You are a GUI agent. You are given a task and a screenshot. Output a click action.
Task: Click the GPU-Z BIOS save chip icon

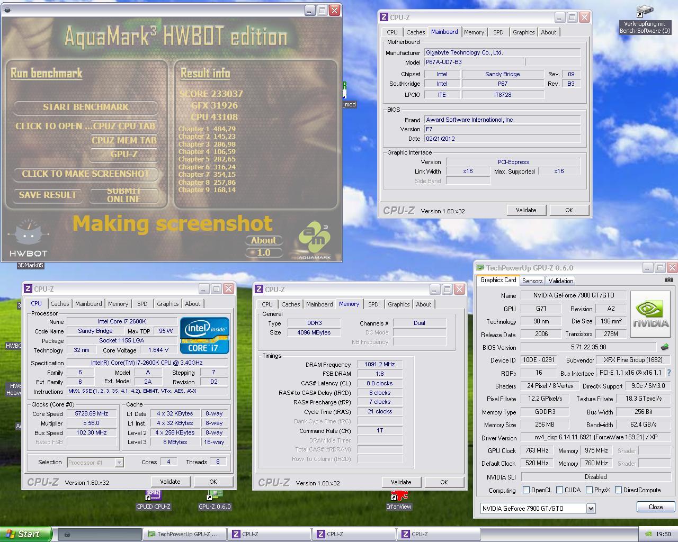click(665, 347)
